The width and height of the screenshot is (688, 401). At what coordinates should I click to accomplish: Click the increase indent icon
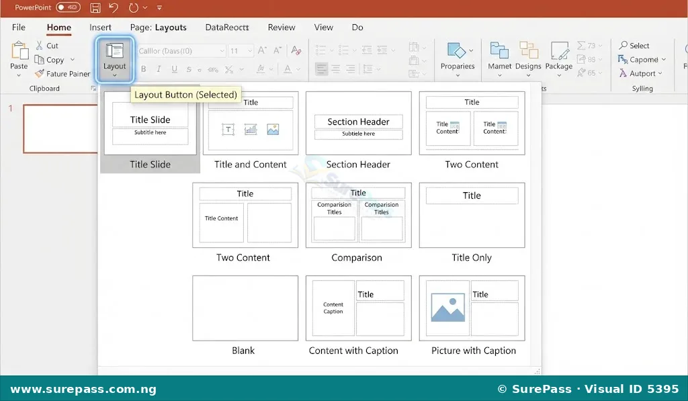pos(382,50)
